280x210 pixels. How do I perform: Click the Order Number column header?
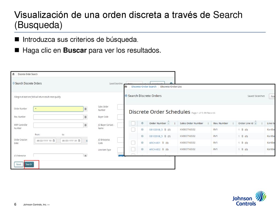tap(157, 123)
